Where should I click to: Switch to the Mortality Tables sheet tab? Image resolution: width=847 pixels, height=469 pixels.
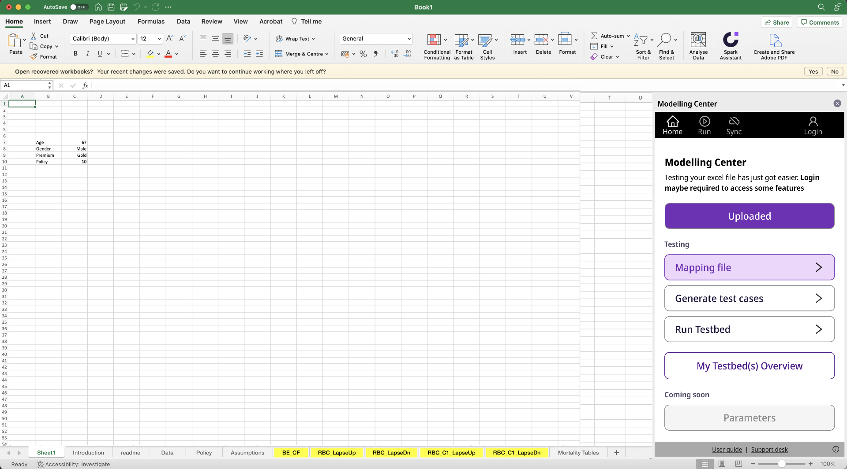[578, 453]
